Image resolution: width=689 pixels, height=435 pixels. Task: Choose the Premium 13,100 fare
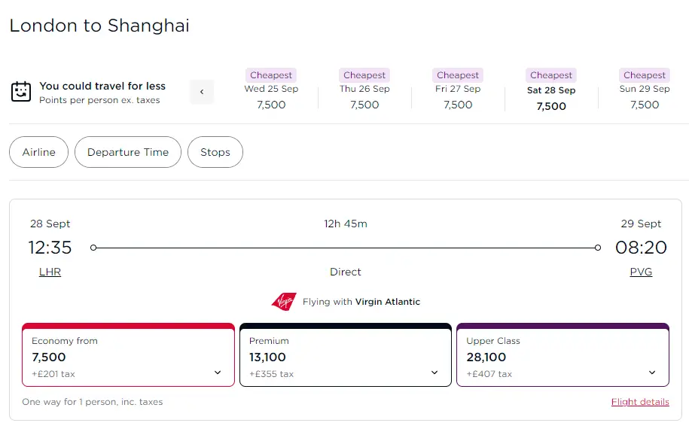(x=331, y=356)
